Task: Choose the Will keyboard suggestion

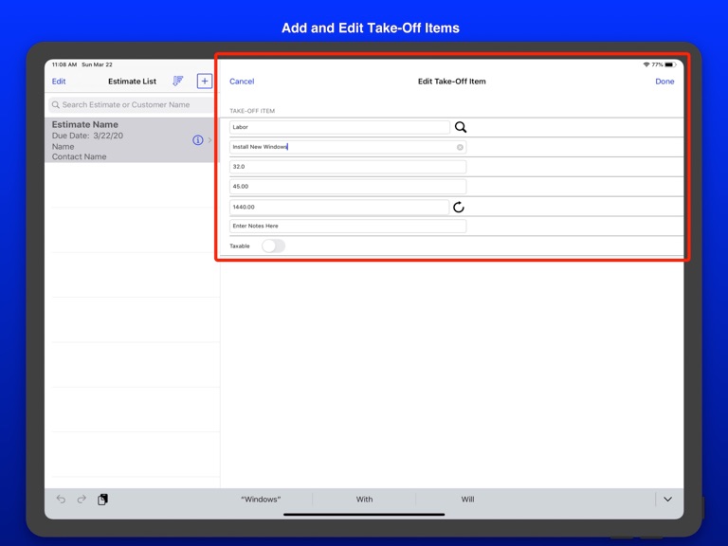Action: [467, 500]
